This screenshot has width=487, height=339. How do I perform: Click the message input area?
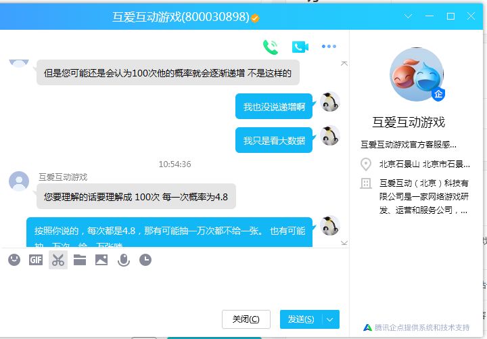click(174, 288)
